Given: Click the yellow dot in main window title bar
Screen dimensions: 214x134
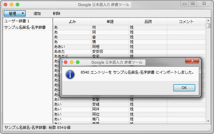Looking at the screenshot, I should [x=11, y=5].
